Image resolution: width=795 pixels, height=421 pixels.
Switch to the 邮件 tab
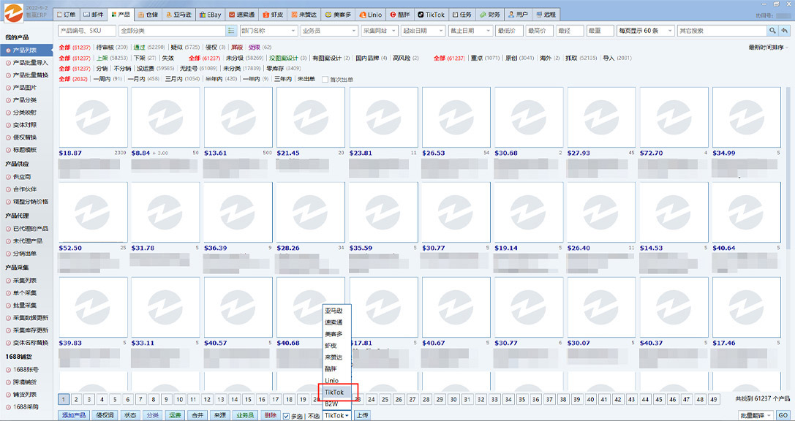(93, 15)
